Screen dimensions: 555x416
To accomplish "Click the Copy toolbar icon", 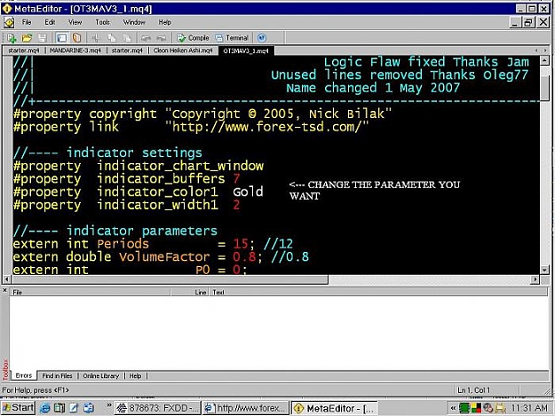I will pos(112,38).
